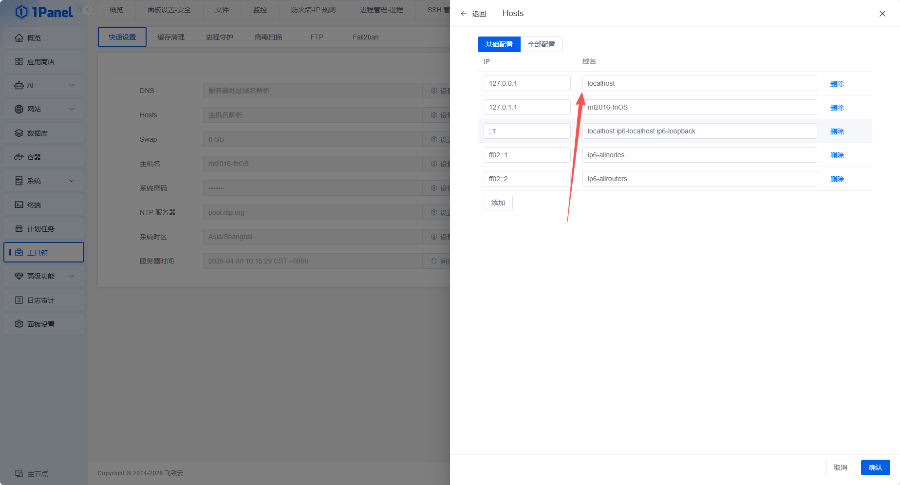This screenshot has width=900, height=485.
Task: Close the Hosts drawer with X
Action: tap(882, 14)
